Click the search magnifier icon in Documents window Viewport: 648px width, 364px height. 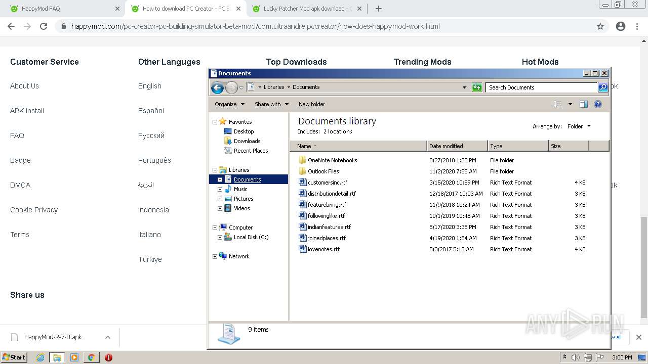tap(603, 87)
